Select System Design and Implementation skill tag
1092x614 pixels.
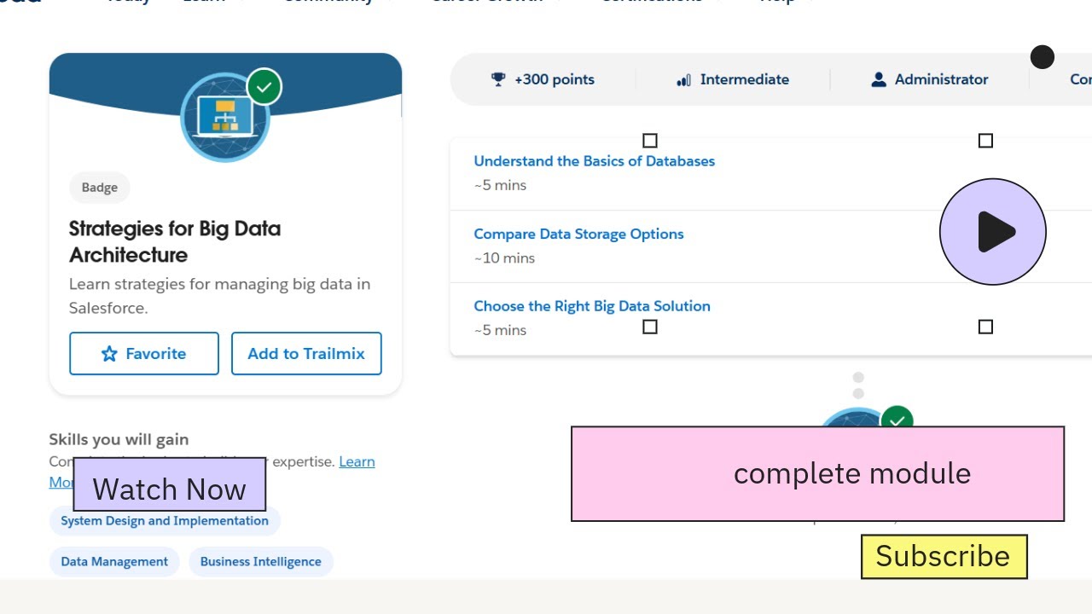(165, 521)
